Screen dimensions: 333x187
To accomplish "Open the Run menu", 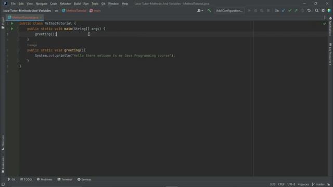I will coord(86,4).
